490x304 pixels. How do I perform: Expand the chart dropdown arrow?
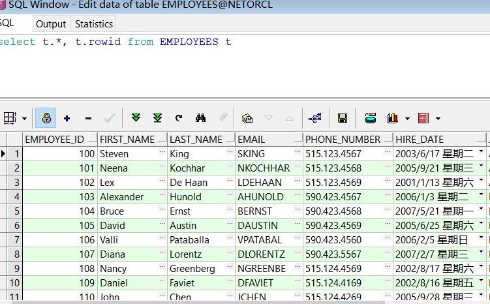point(407,119)
